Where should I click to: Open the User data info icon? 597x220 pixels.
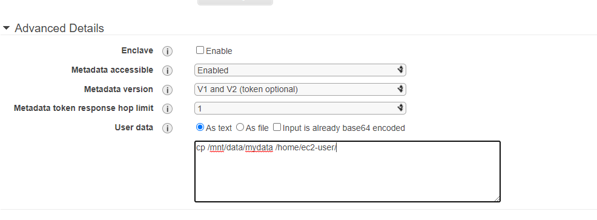click(167, 128)
